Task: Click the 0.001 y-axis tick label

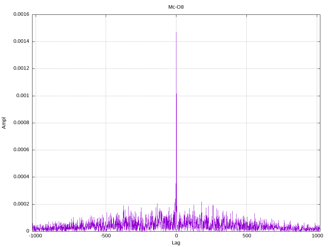Action: click(x=23, y=96)
